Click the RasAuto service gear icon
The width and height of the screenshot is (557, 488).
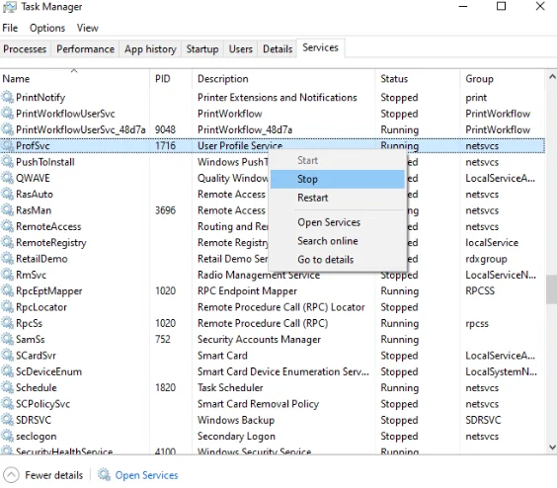click(8, 194)
